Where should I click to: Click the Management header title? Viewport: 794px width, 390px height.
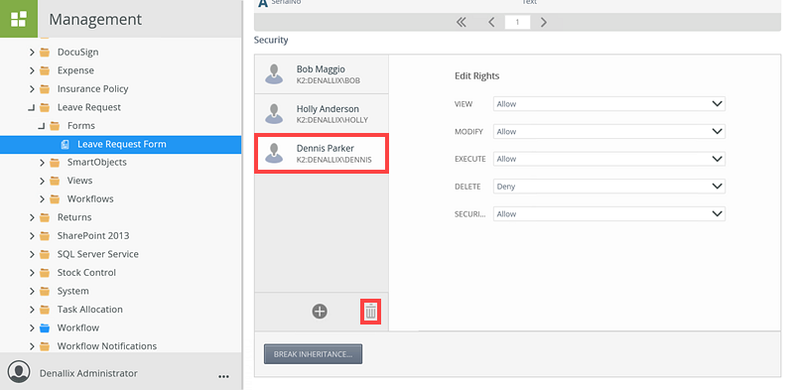[x=95, y=19]
